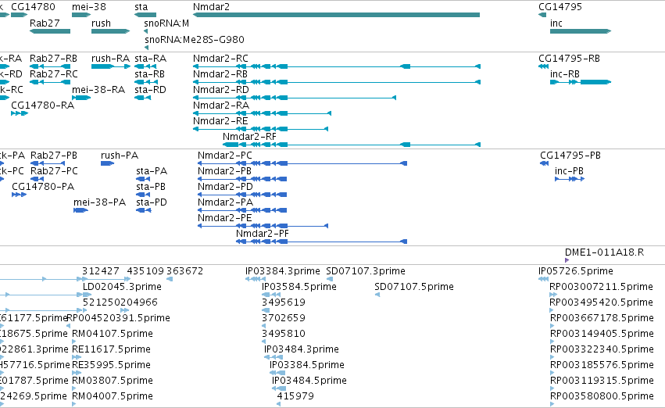Image resolution: width=665 pixels, height=408 pixels.
Task: Click protein rush-PA
Action: click(107, 163)
